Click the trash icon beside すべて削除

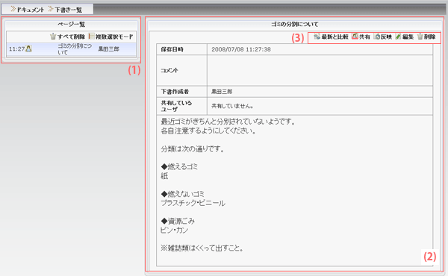(53, 37)
